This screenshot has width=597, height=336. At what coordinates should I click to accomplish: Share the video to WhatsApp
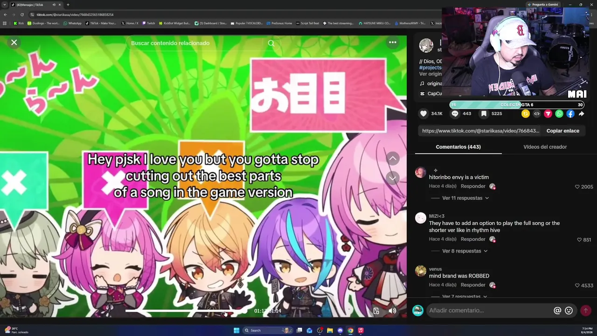coord(559,114)
